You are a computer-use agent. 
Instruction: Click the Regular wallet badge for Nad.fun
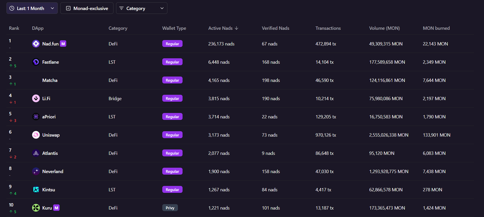click(172, 44)
